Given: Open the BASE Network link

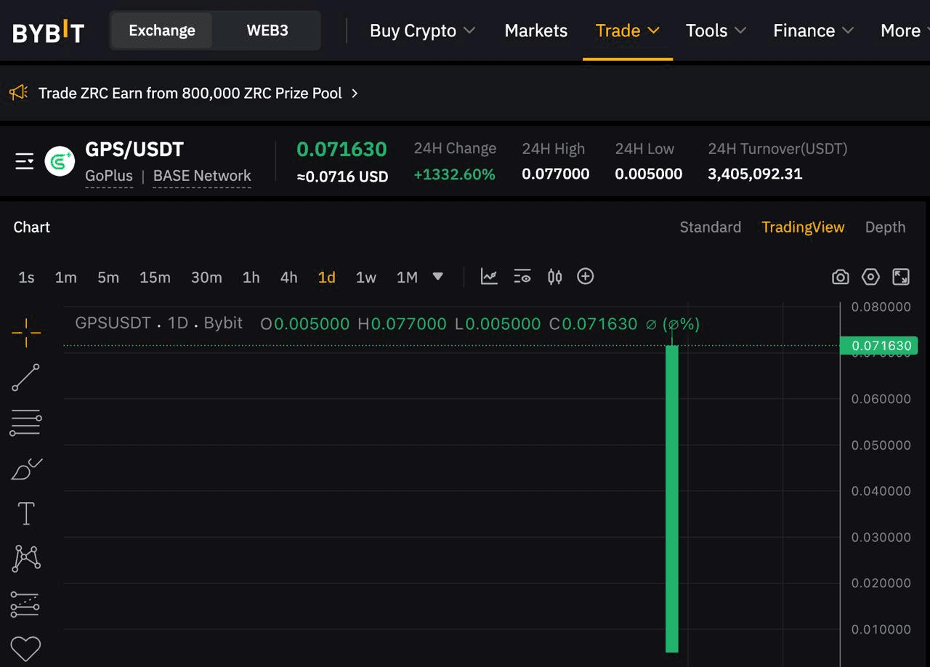Looking at the screenshot, I should [x=202, y=177].
